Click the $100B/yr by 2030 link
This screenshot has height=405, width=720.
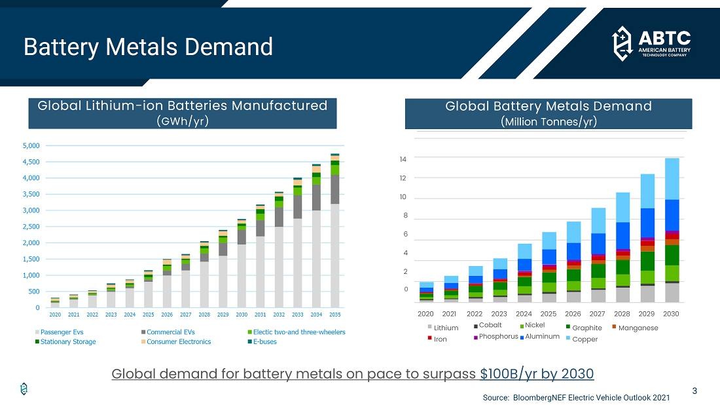click(x=537, y=374)
